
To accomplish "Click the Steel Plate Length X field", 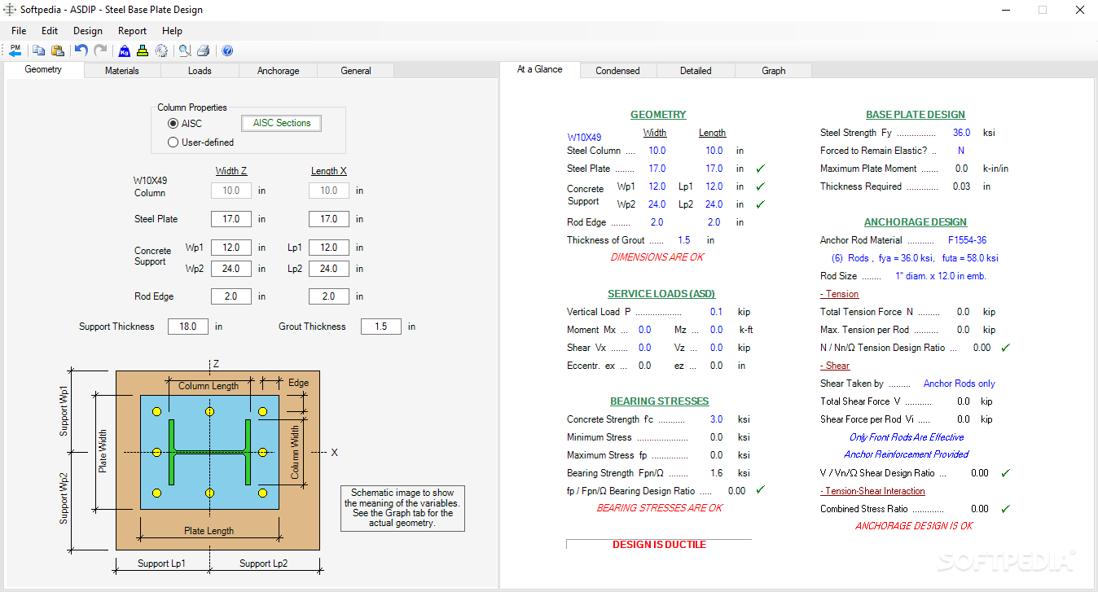I will 329,219.
